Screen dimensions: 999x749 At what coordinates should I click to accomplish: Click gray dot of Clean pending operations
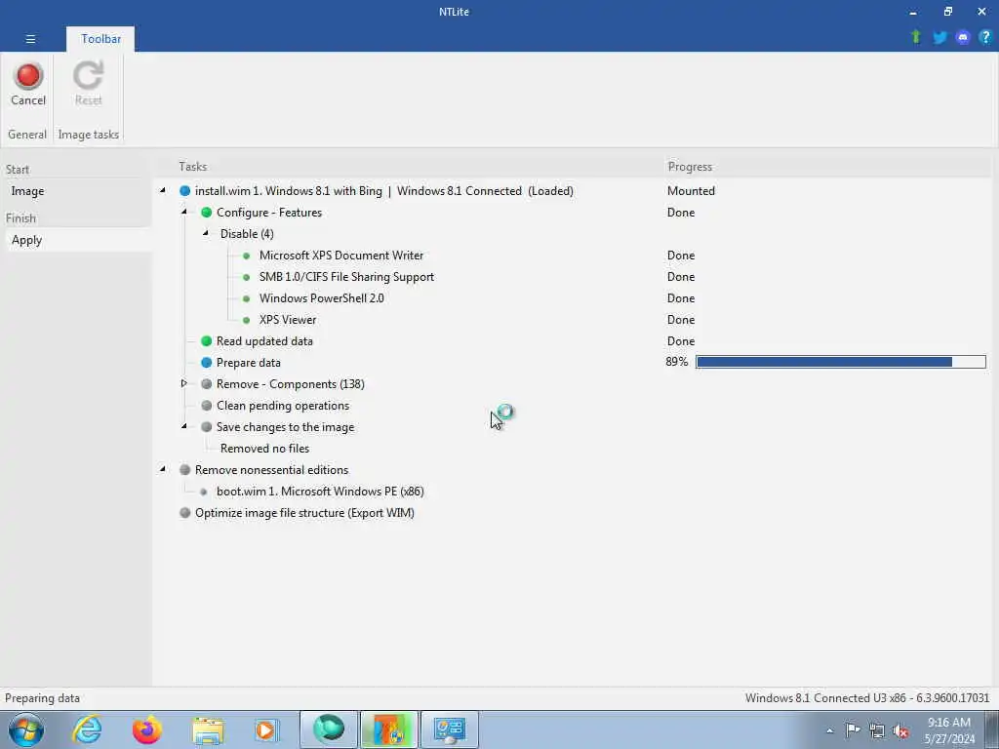coord(207,405)
